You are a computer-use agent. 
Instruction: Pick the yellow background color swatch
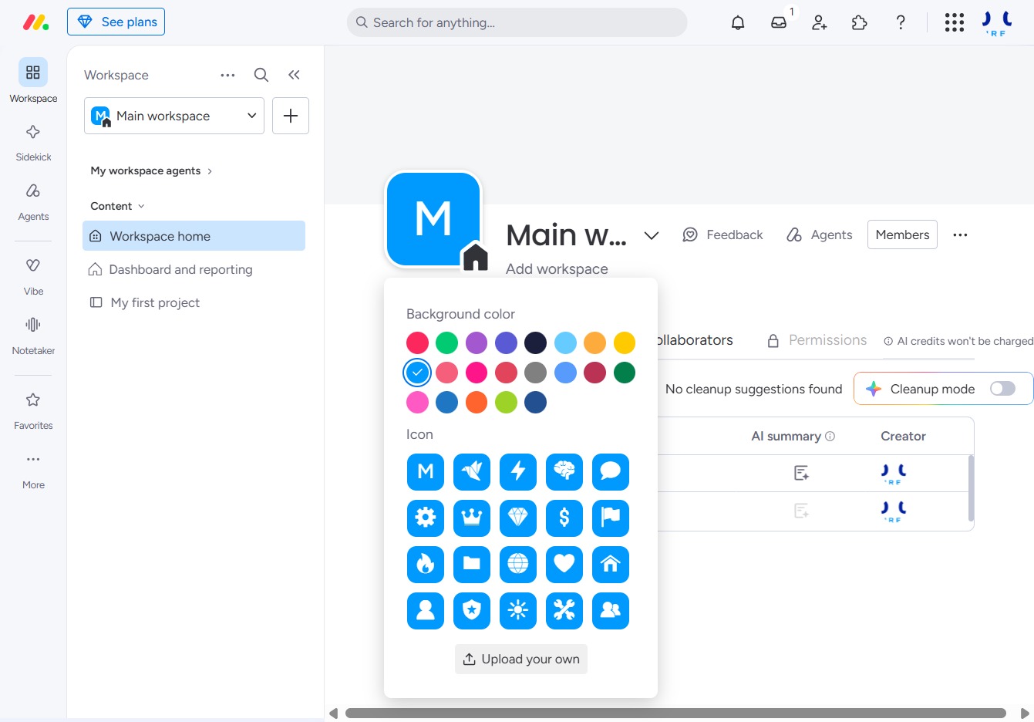point(625,342)
